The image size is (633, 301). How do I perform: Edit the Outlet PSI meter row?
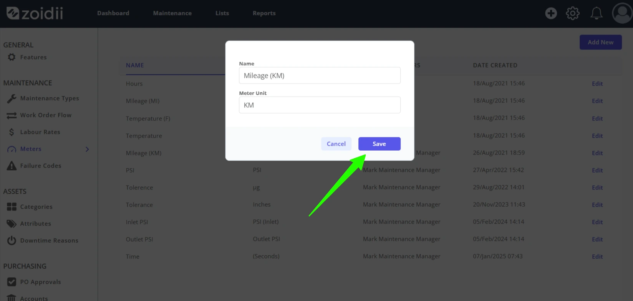click(597, 239)
